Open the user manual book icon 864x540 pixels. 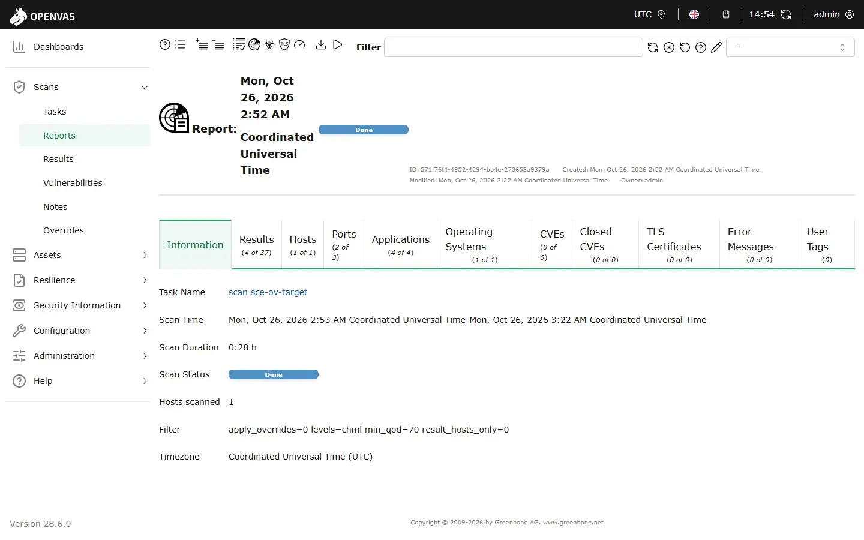726,14
